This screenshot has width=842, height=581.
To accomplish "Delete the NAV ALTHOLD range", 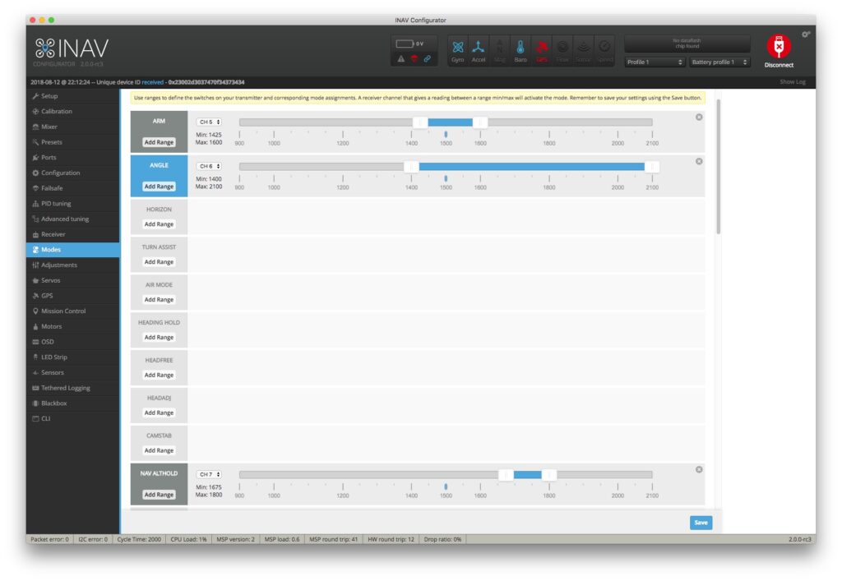I will 699,469.
